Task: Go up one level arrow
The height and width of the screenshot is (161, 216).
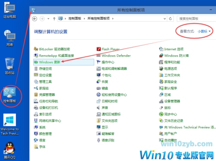Action: point(54,19)
